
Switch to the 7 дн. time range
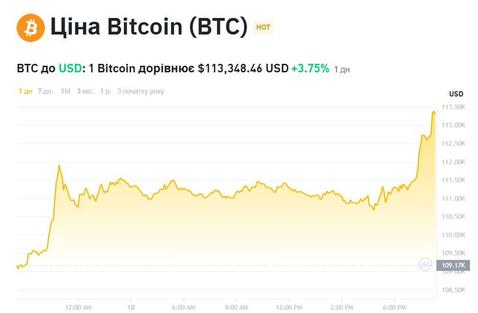45,91
